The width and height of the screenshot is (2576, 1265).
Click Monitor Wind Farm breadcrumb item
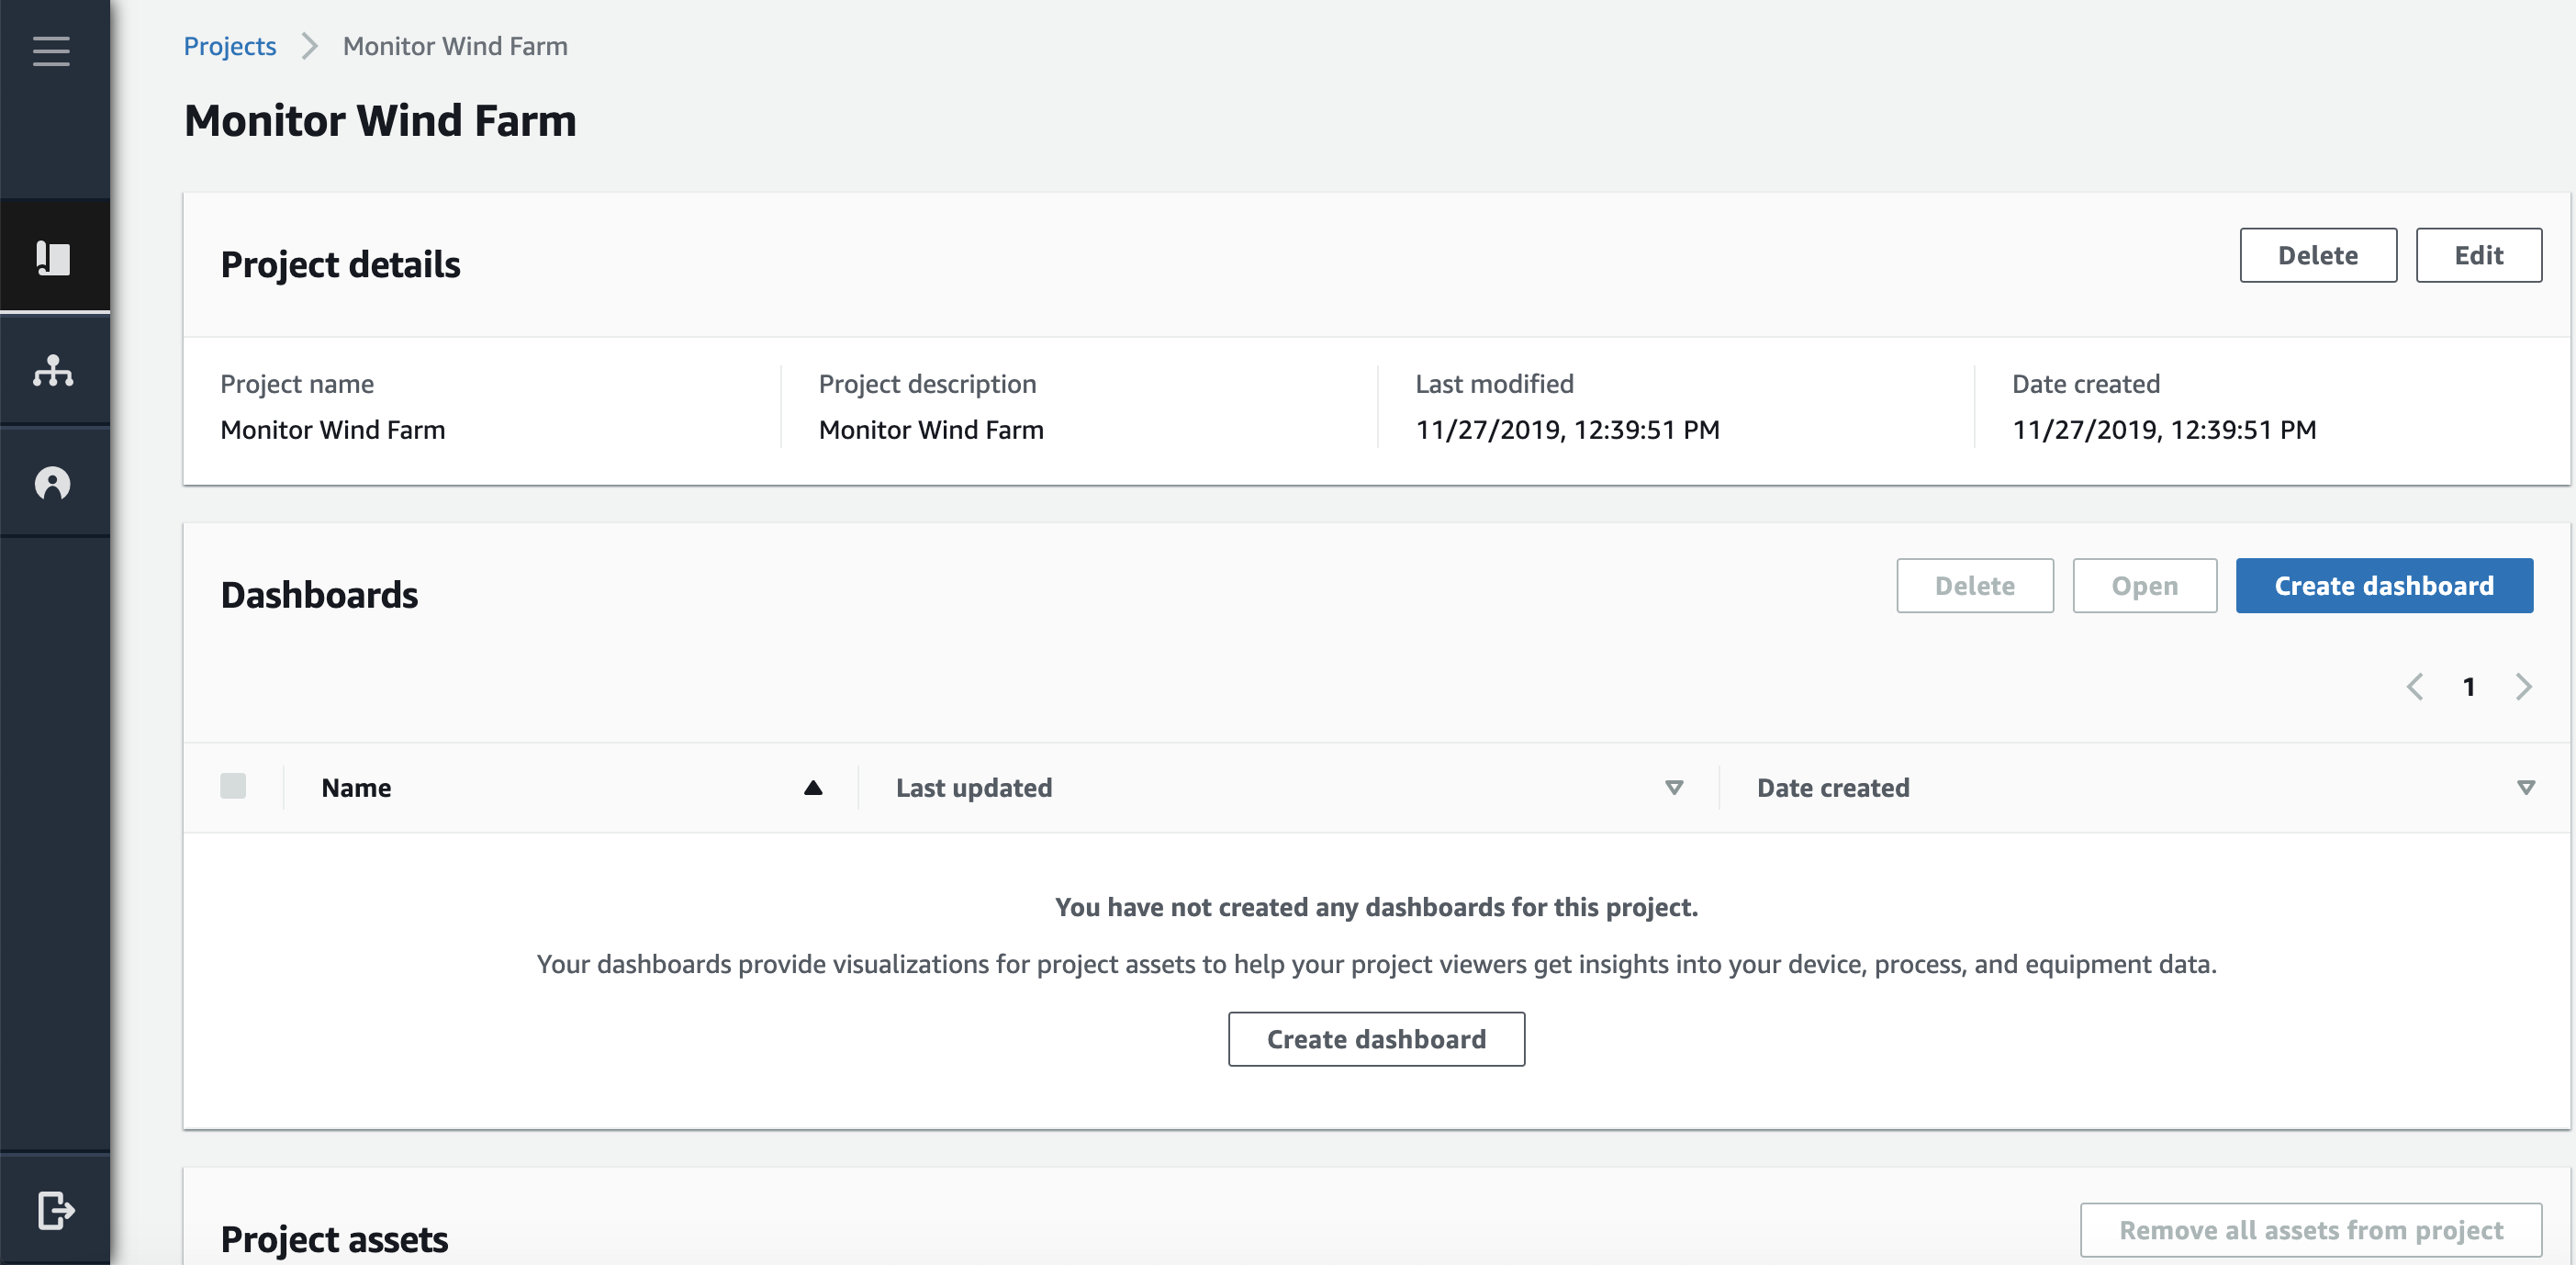coord(455,46)
